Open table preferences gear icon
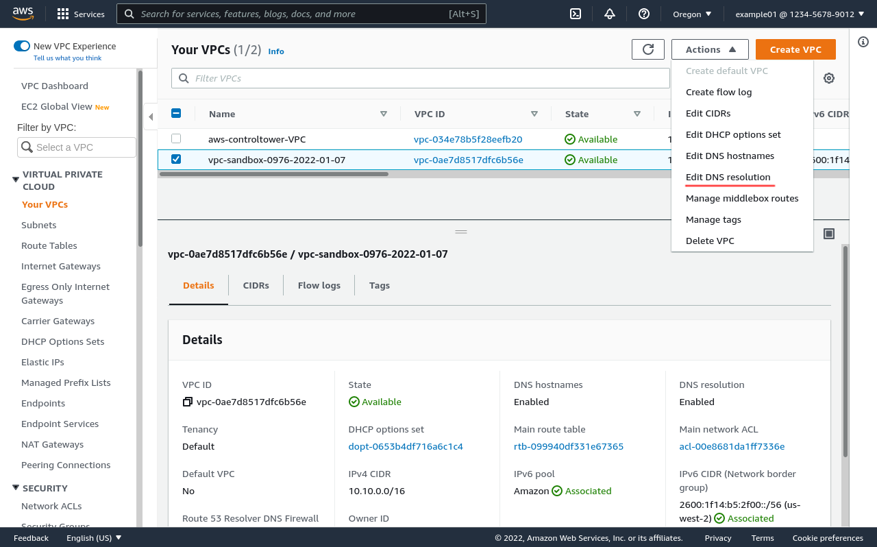The width and height of the screenshot is (877, 547). pos(829,78)
